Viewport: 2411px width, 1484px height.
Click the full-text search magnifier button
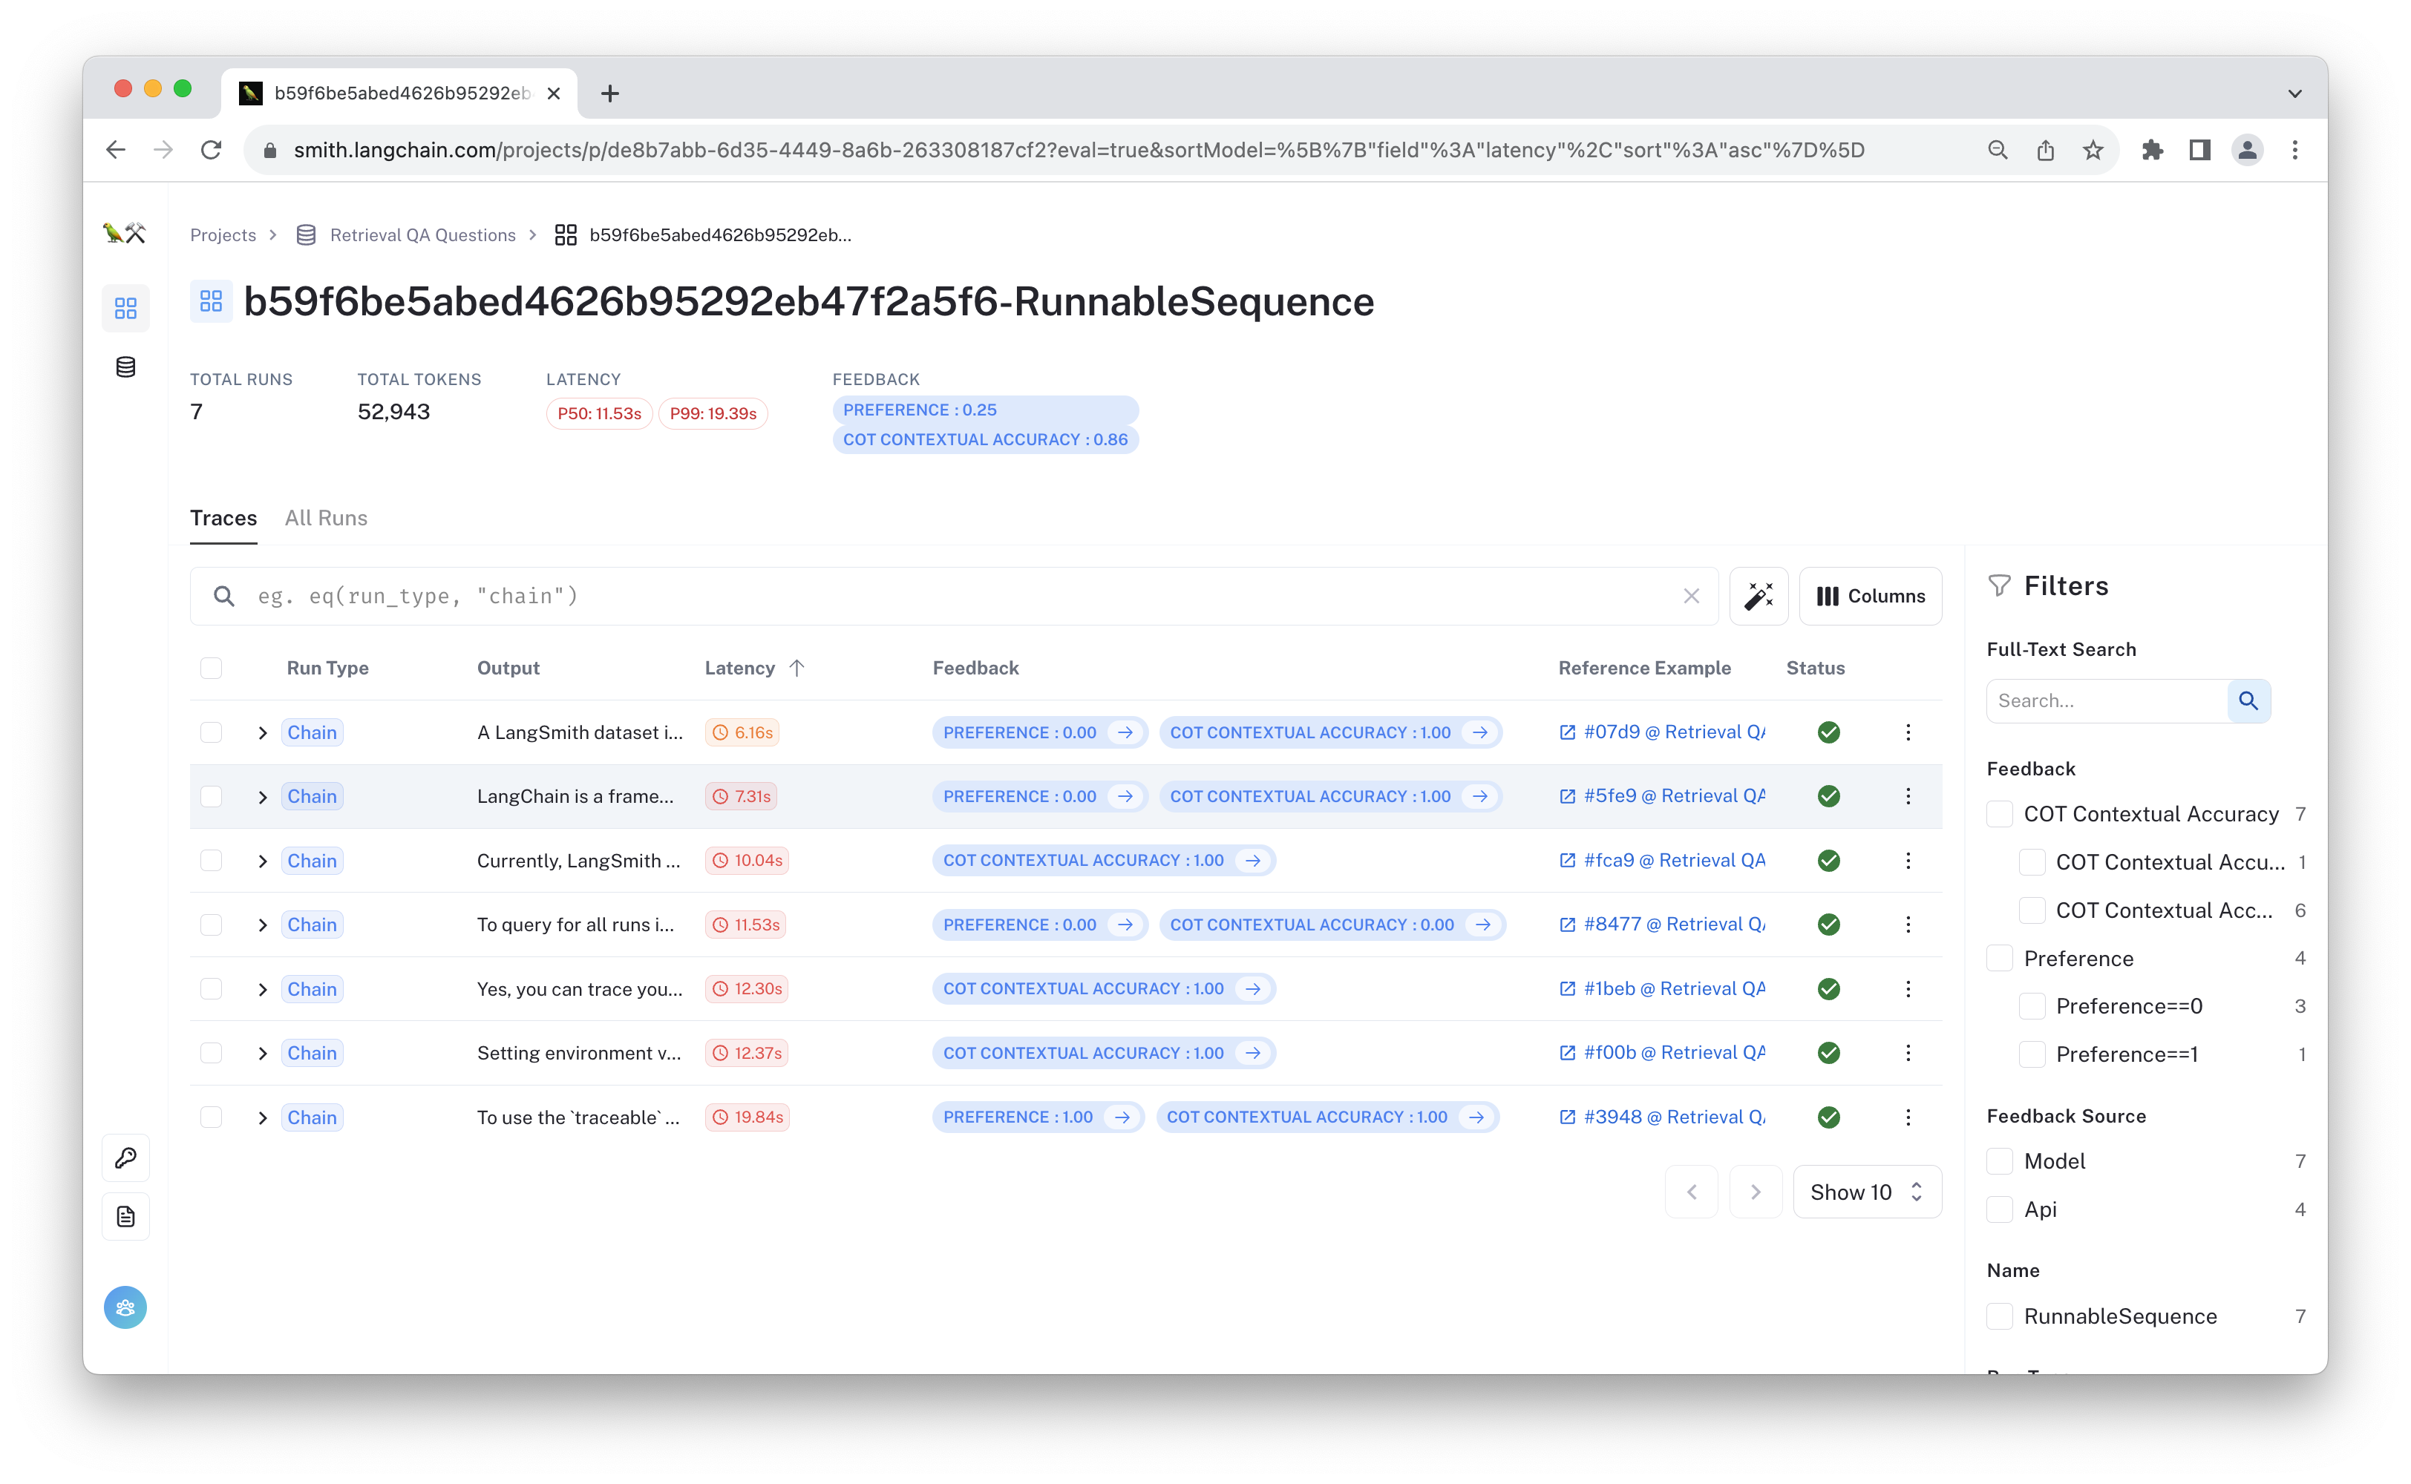coord(2248,700)
